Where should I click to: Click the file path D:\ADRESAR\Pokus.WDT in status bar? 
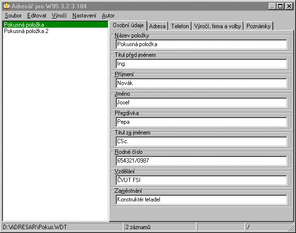(x=35, y=227)
